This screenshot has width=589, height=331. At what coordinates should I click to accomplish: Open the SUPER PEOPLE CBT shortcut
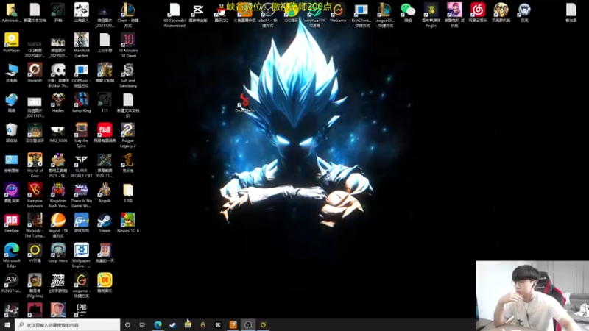coord(81,165)
